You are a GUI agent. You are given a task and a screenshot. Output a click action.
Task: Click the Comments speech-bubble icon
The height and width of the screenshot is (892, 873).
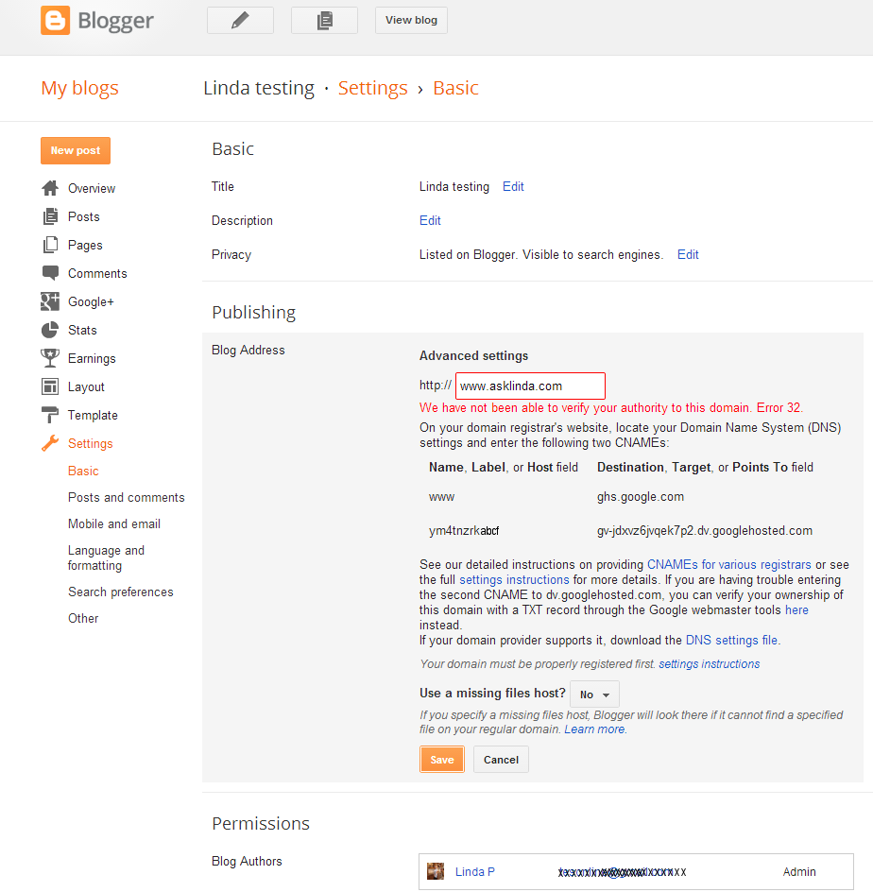tap(50, 273)
